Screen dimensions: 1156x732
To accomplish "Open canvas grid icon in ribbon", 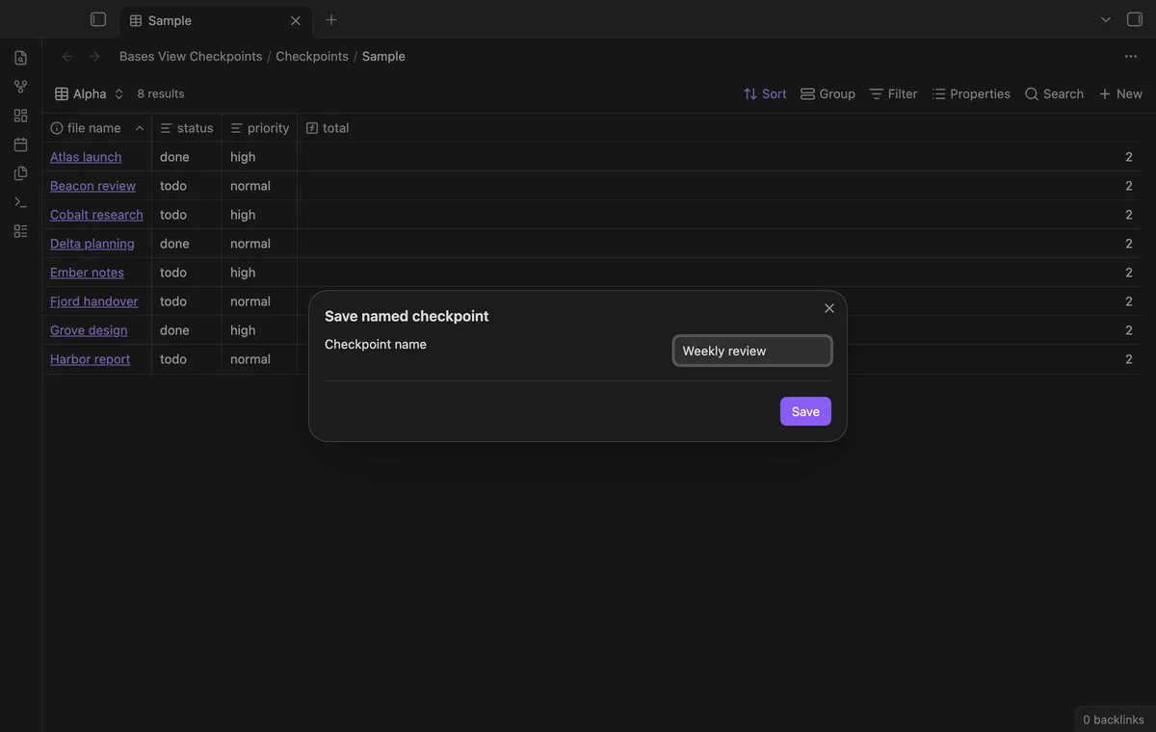I will pos(20,116).
